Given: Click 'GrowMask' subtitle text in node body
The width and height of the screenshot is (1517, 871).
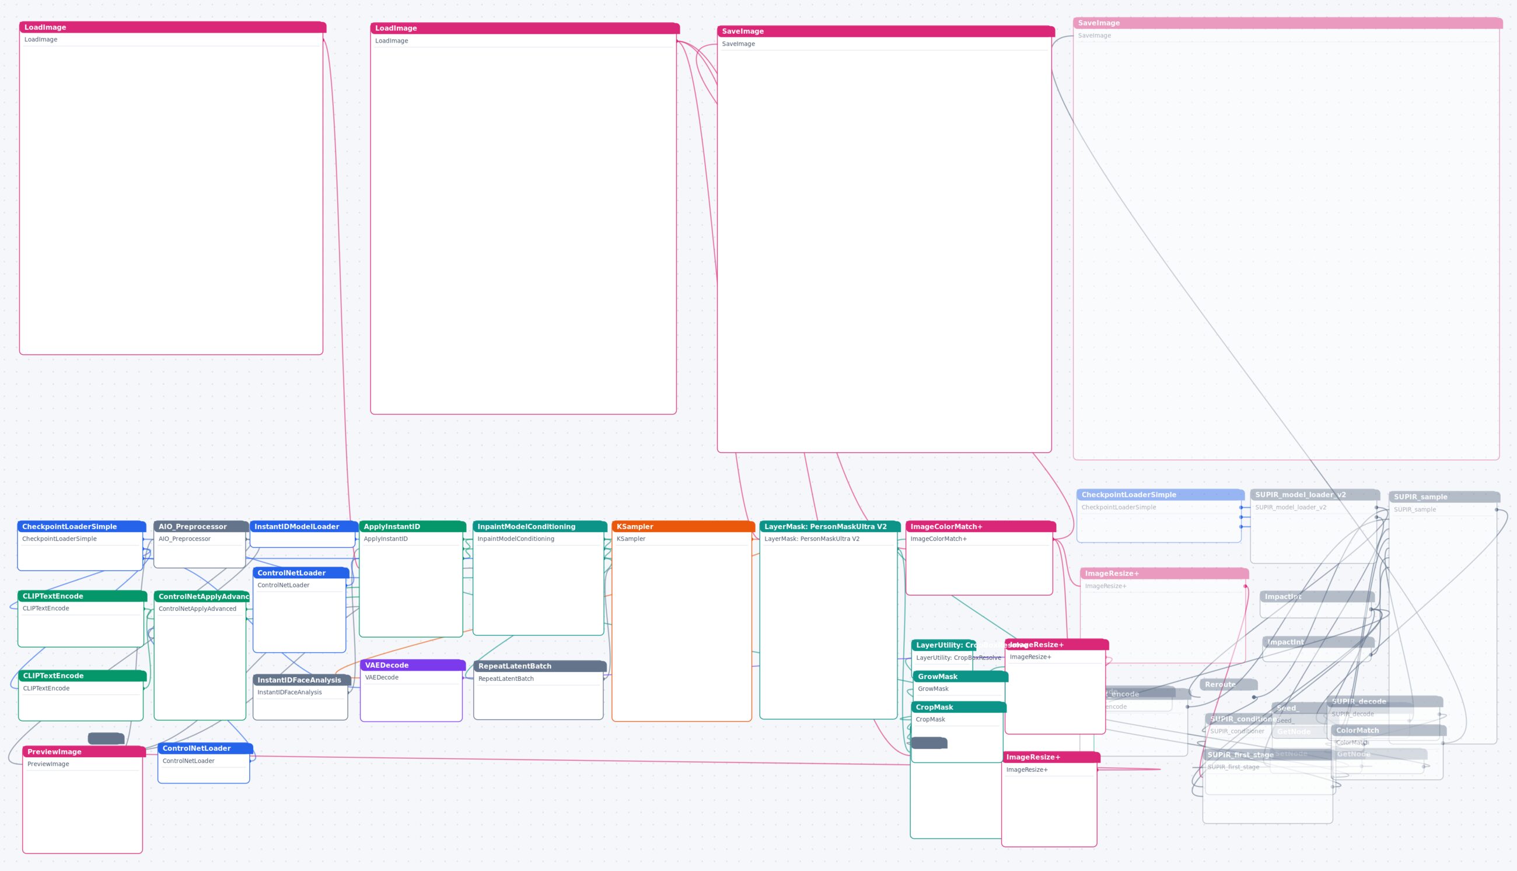Looking at the screenshot, I should tap(932, 689).
